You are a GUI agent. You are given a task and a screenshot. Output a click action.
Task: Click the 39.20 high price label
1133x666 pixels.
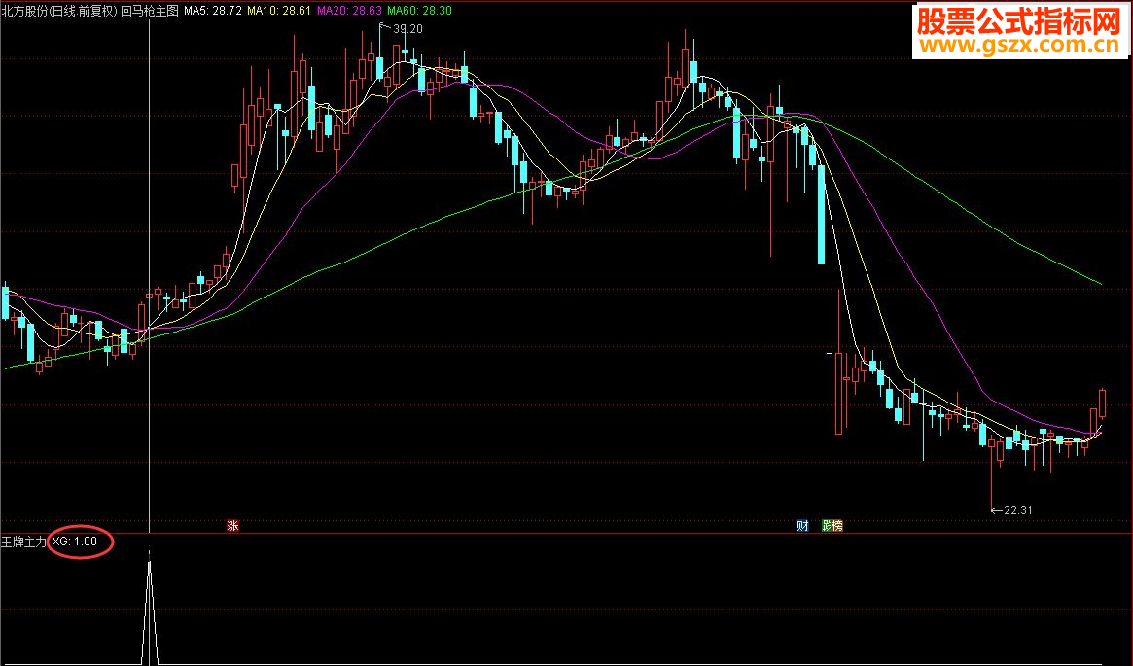[407, 29]
